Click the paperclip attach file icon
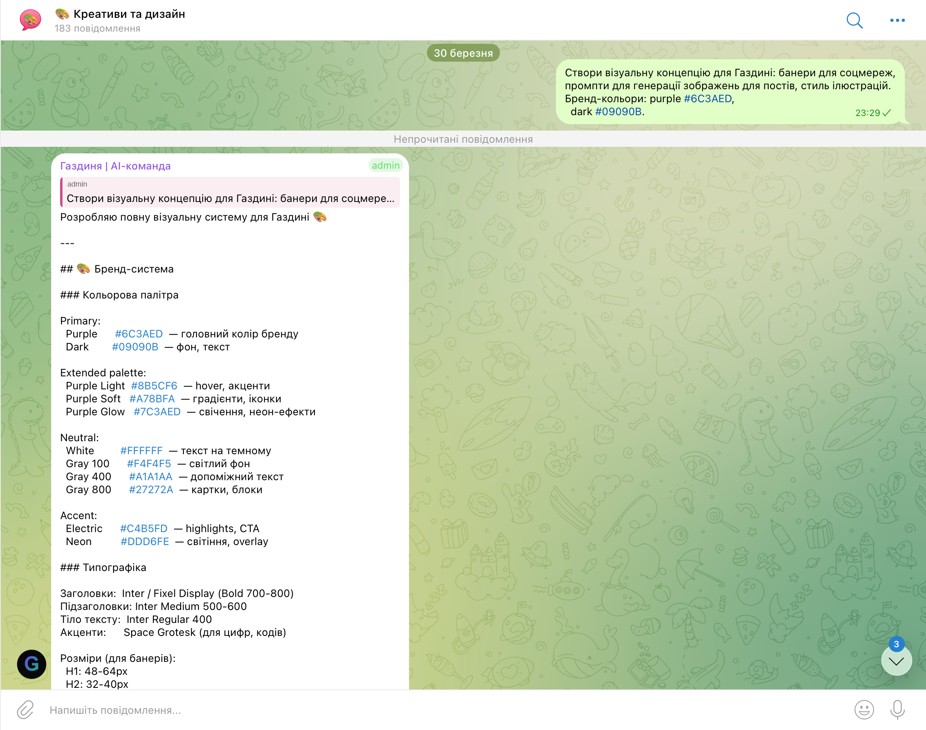926x730 pixels. [x=25, y=710]
